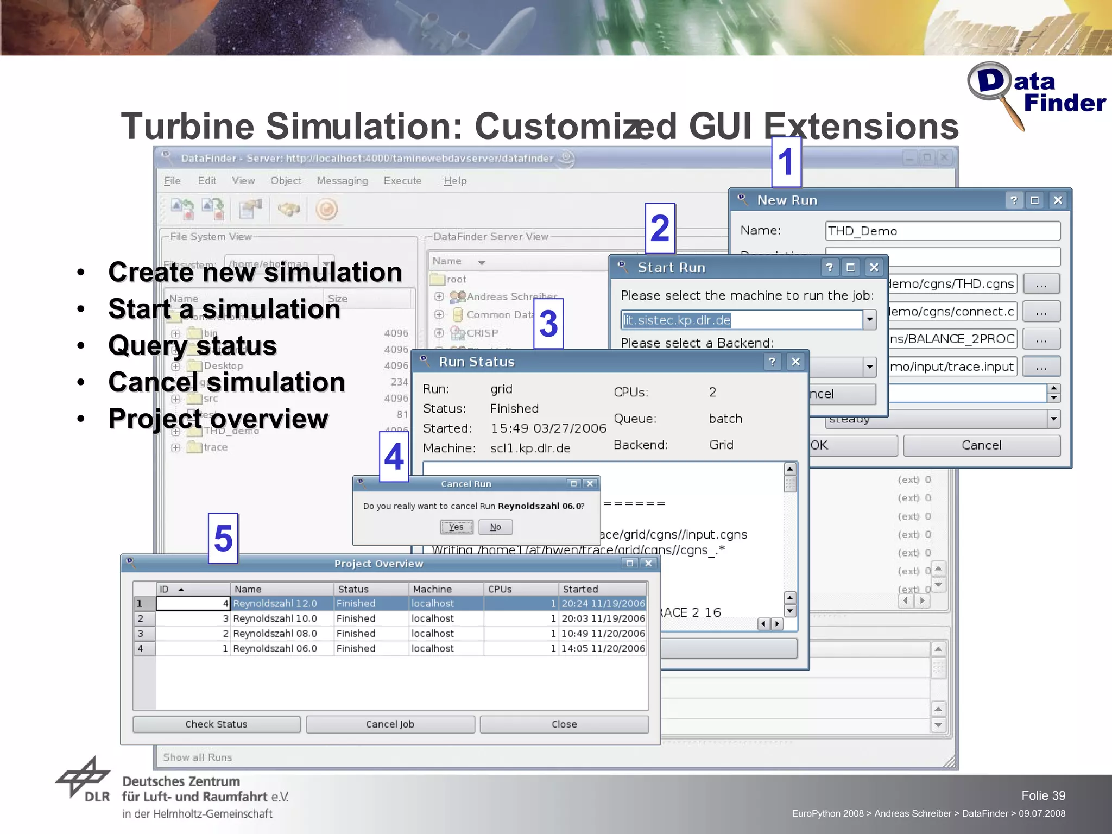
Task: Select the root folder in Server View
Action: (448, 279)
